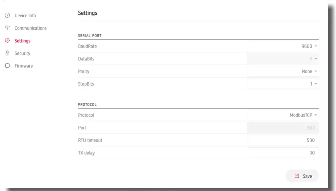
Task: Click the Device Info circle icon
Action: (7, 16)
